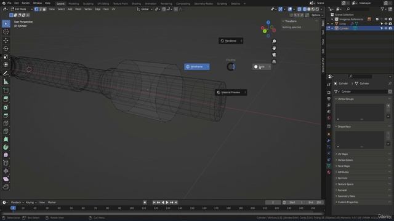
Task: Hide Circle in outliner via eye icon
Action: point(386,24)
